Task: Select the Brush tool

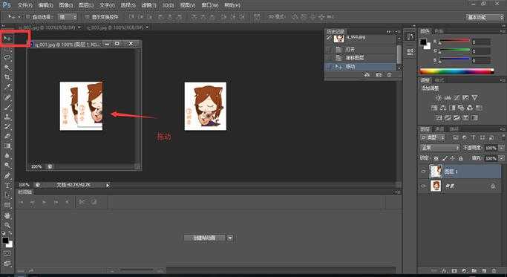Action: tap(7, 107)
